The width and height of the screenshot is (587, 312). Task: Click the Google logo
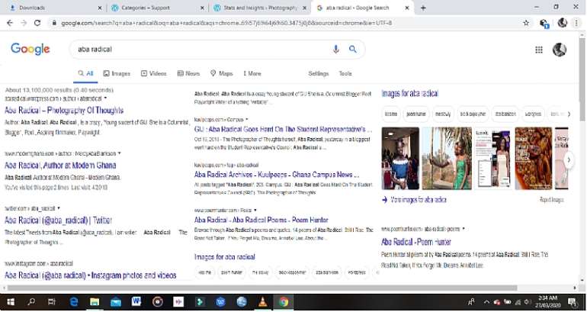click(30, 49)
